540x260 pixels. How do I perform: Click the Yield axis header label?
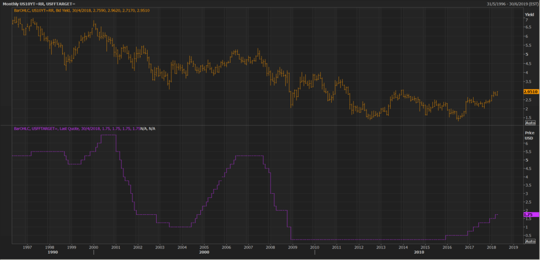[x=529, y=14]
